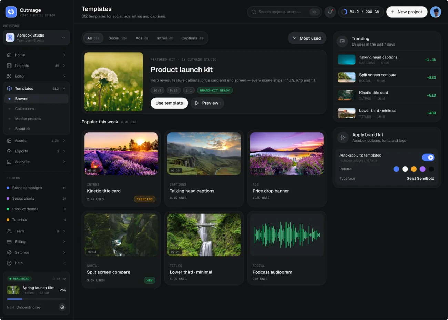Click the Analytics chart icon
The image size is (448, 320).
(9, 162)
